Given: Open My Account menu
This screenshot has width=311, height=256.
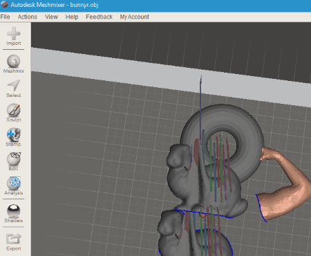Looking at the screenshot, I should pyautogui.click(x=134, y=17).
